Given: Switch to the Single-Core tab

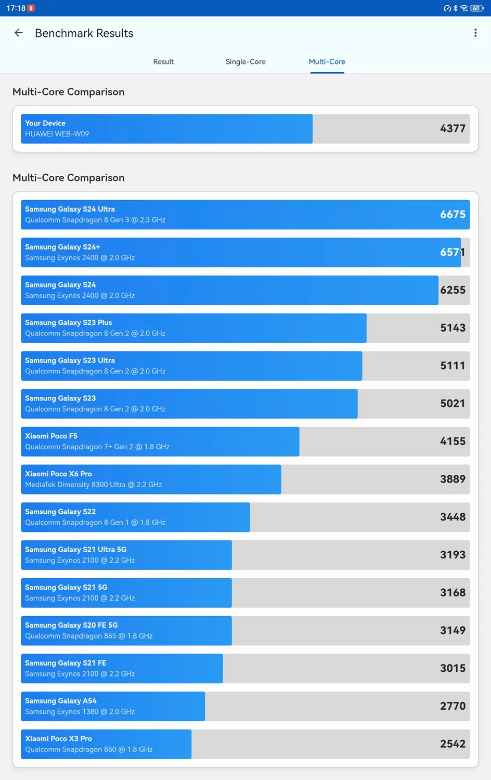Looking at the screenshot, I should tap(245, 61).
